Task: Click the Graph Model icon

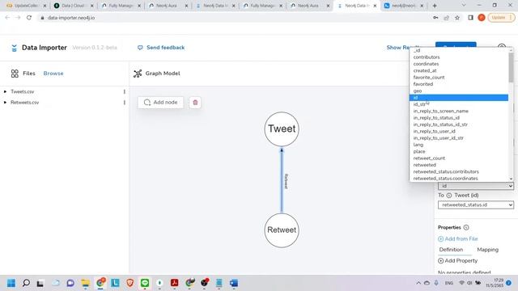Action: click(x=138, y=74)
